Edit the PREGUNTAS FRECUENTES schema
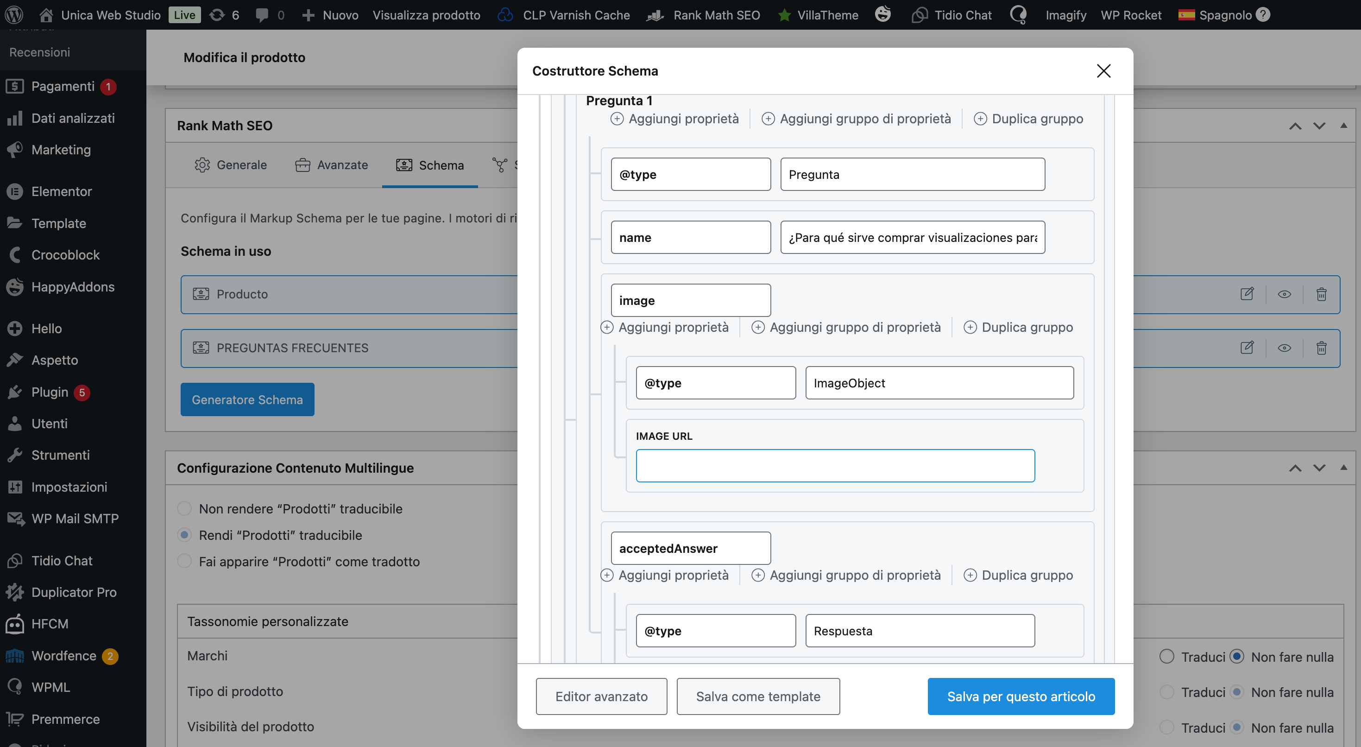 1247,348
